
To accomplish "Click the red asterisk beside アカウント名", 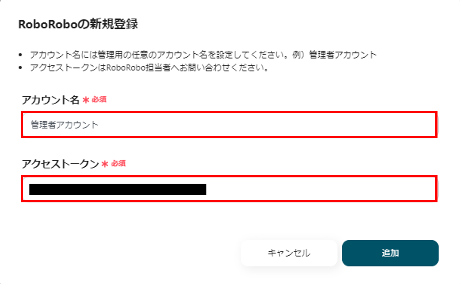I will point(86,100).
